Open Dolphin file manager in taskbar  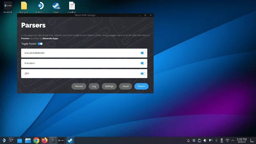[28, 140]
